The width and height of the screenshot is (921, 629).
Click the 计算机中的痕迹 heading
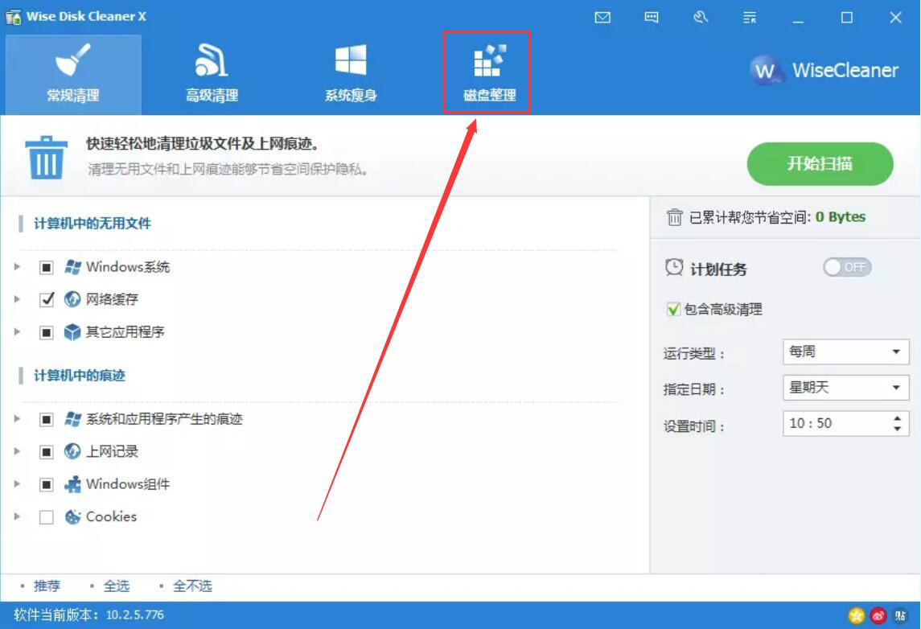pyautogui.click(x=80, y=376)
